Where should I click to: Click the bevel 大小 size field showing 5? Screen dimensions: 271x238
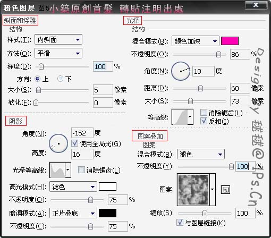(x=103, y=90)
